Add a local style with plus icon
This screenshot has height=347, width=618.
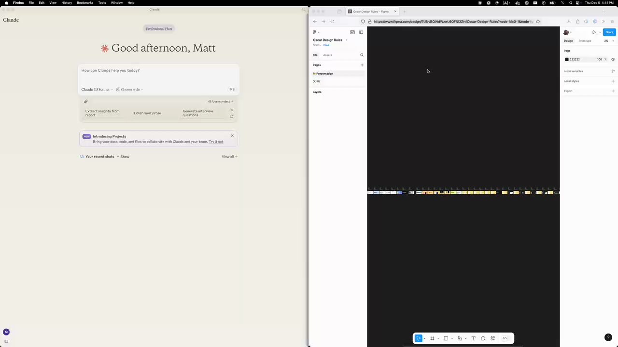613,81
